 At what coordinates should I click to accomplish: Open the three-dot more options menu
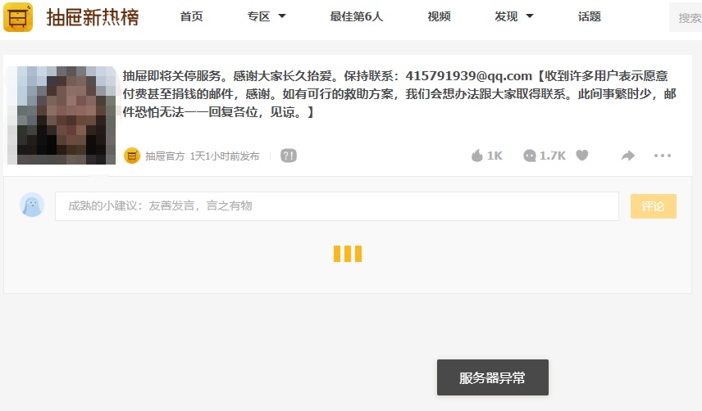(663, 156)
